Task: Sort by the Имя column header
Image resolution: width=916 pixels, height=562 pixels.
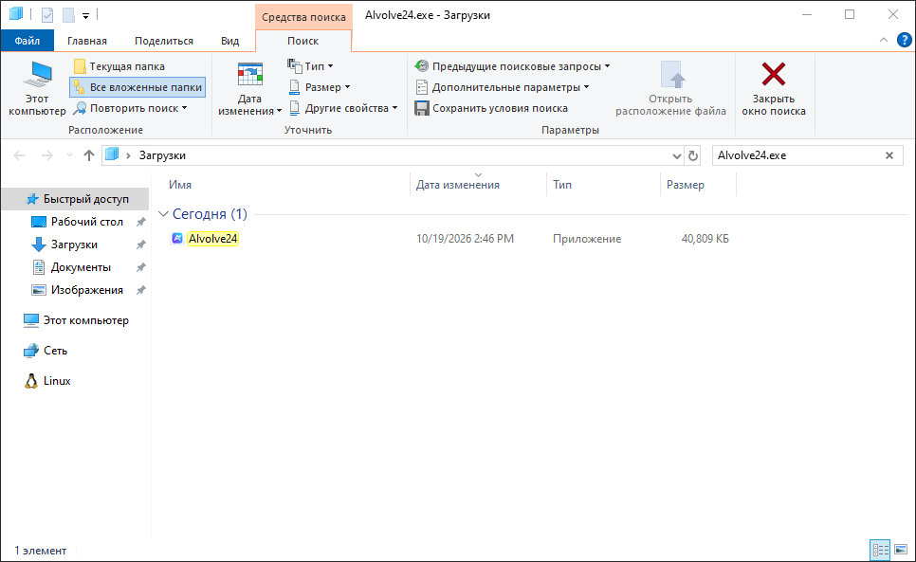Action: [x=180, y=185]
